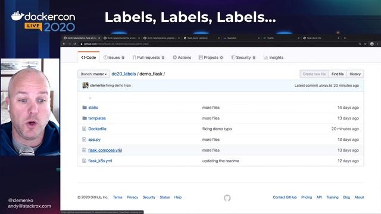Click the browser back arrow

click(64, 44)
